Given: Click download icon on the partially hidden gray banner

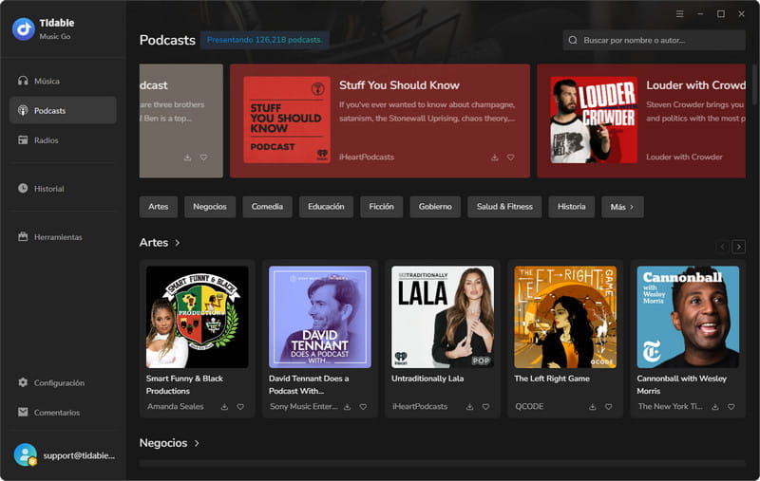Looking at the screenshot, I should point(187,157).
